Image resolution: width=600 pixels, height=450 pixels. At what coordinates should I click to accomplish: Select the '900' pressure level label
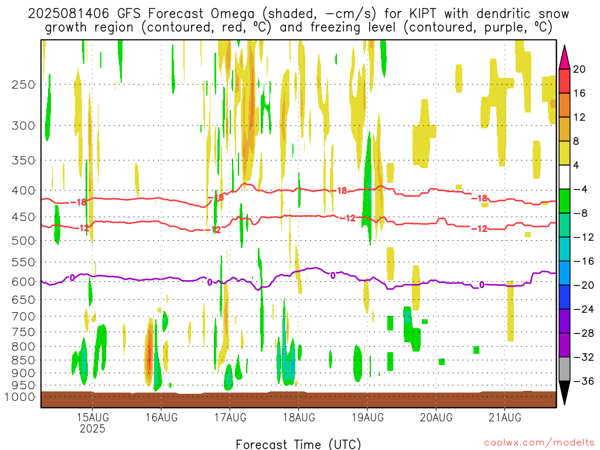coord(23,373)
